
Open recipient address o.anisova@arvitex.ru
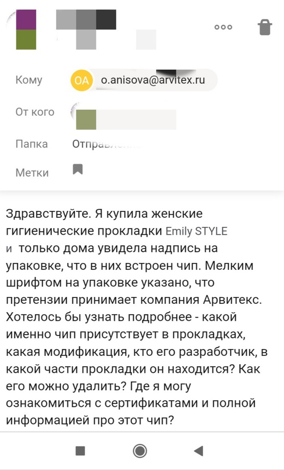click(x=153, y=80)
